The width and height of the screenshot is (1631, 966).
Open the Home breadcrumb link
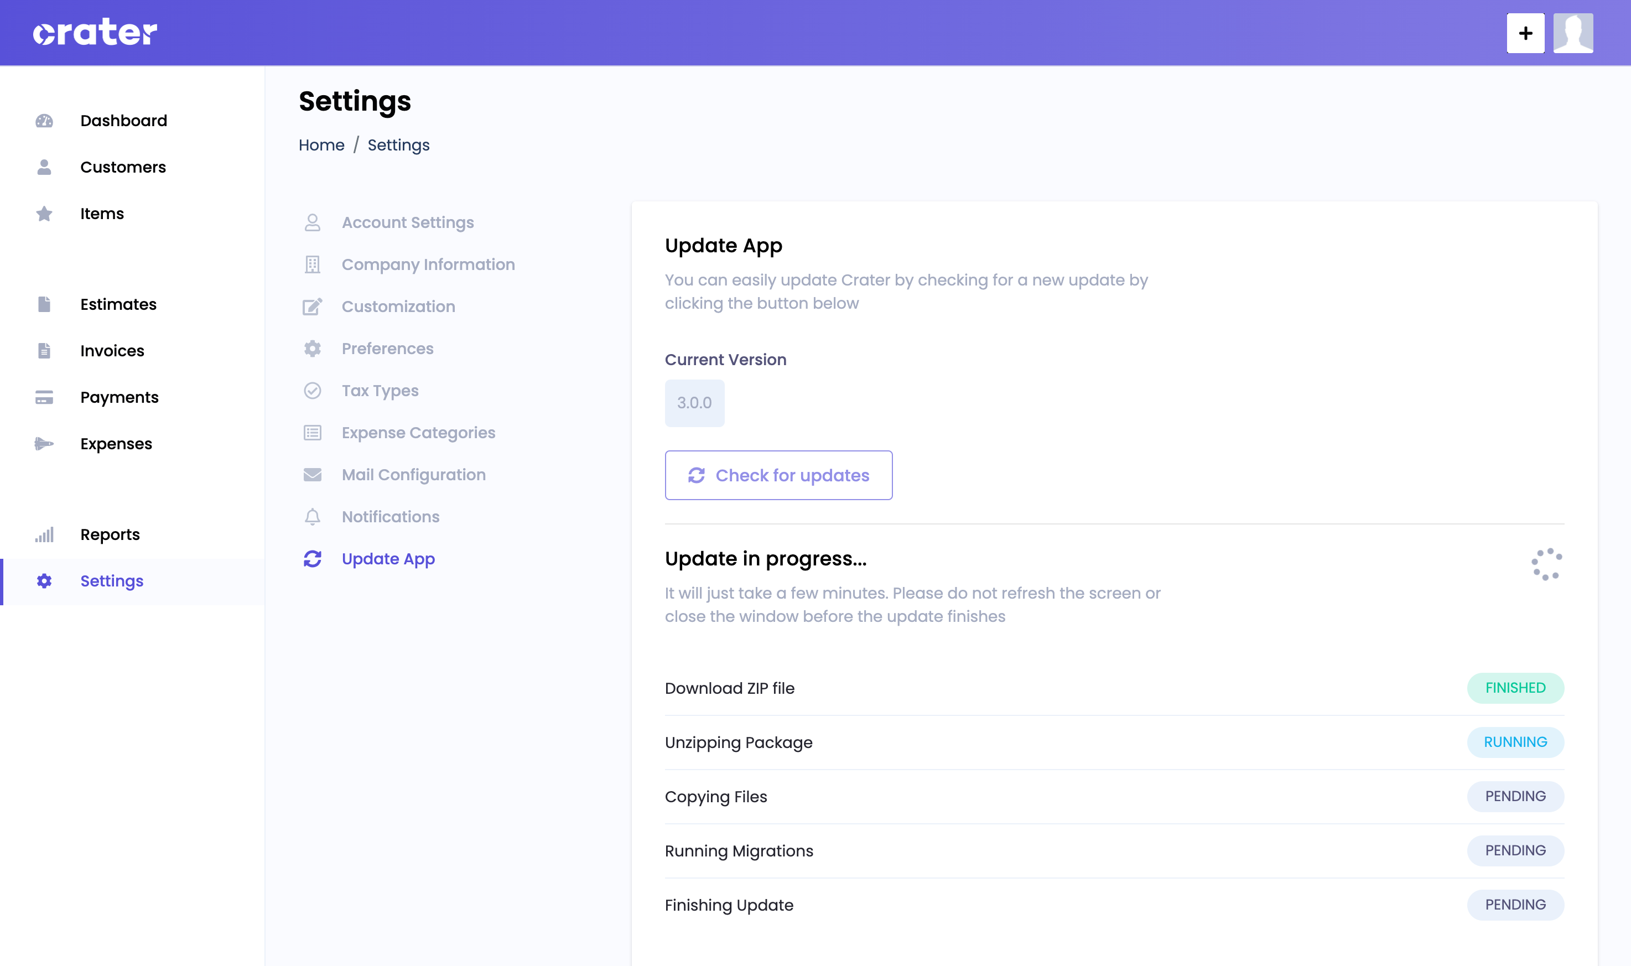[321, 144]
